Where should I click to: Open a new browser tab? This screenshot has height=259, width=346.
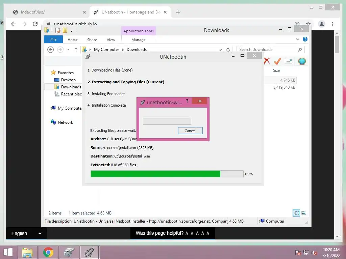coord(178,12)
